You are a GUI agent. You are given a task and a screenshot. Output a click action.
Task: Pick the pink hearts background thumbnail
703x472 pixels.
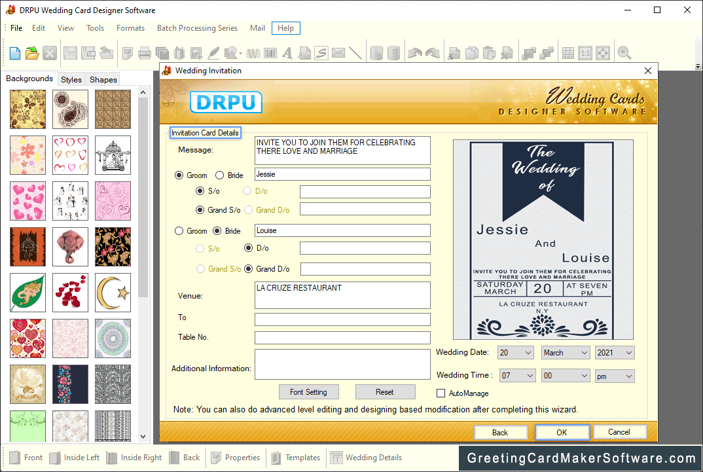point(27,201)
